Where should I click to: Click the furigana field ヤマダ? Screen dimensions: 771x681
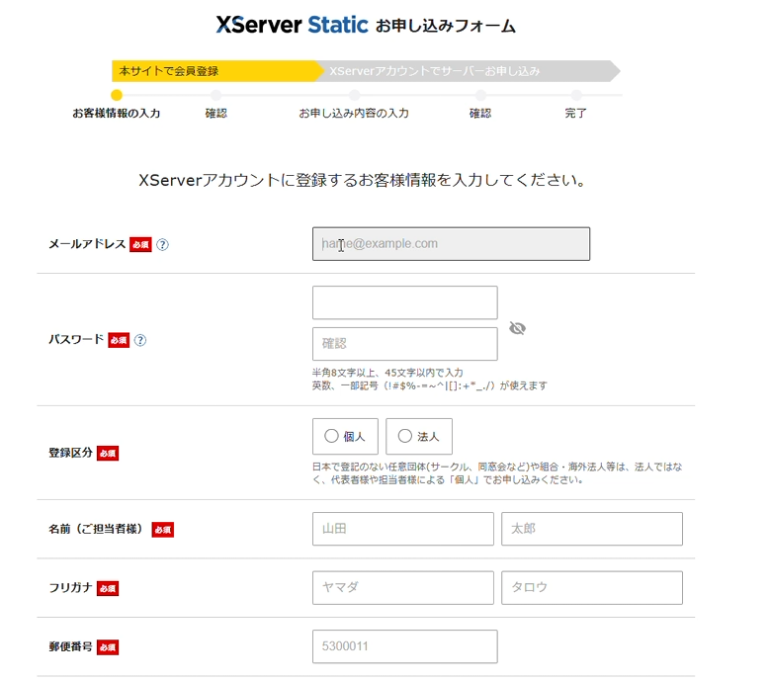coord(402,587)
